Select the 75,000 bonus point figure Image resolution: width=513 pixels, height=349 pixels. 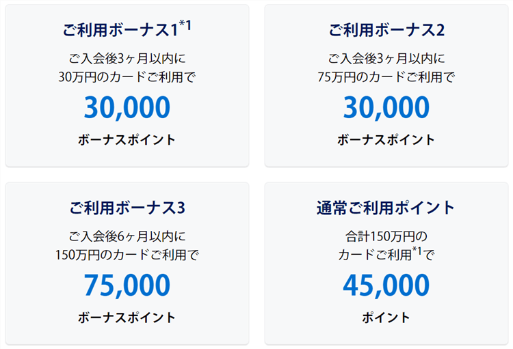[x=127, y=285]
